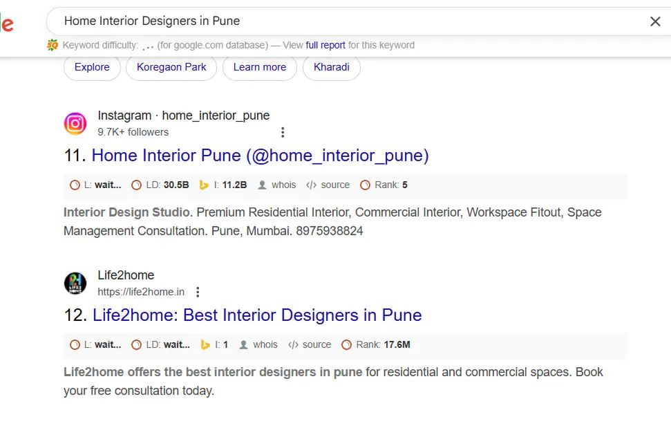Click the Life2home site favicon
Image resolution: width=671 pixels, height=426 pixels.
click(x=75, y=284)
